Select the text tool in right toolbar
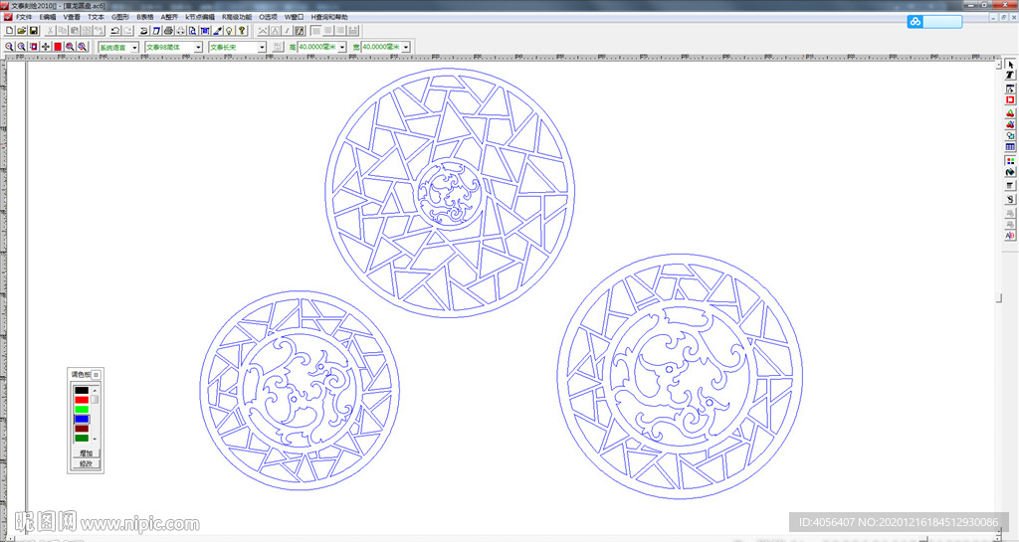Screen dimensions: 1019x542 tap(1010, 77)
